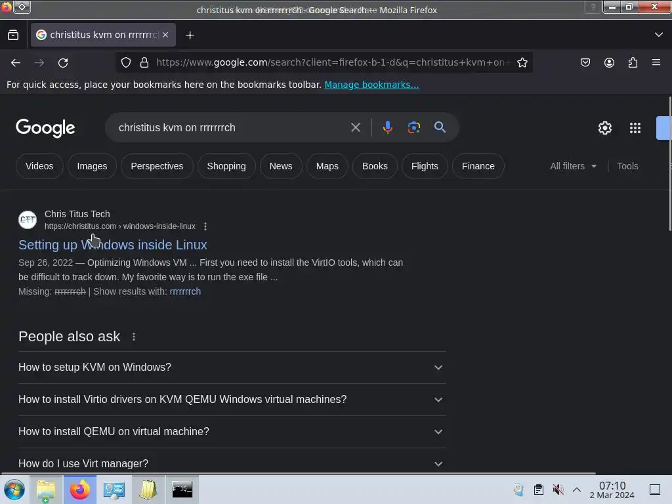Filter results by News

pos(281,166)
